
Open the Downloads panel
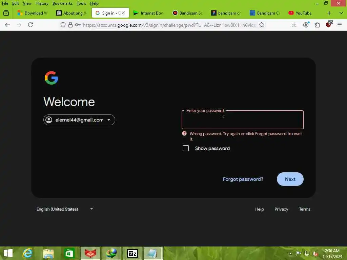(294, 25)
